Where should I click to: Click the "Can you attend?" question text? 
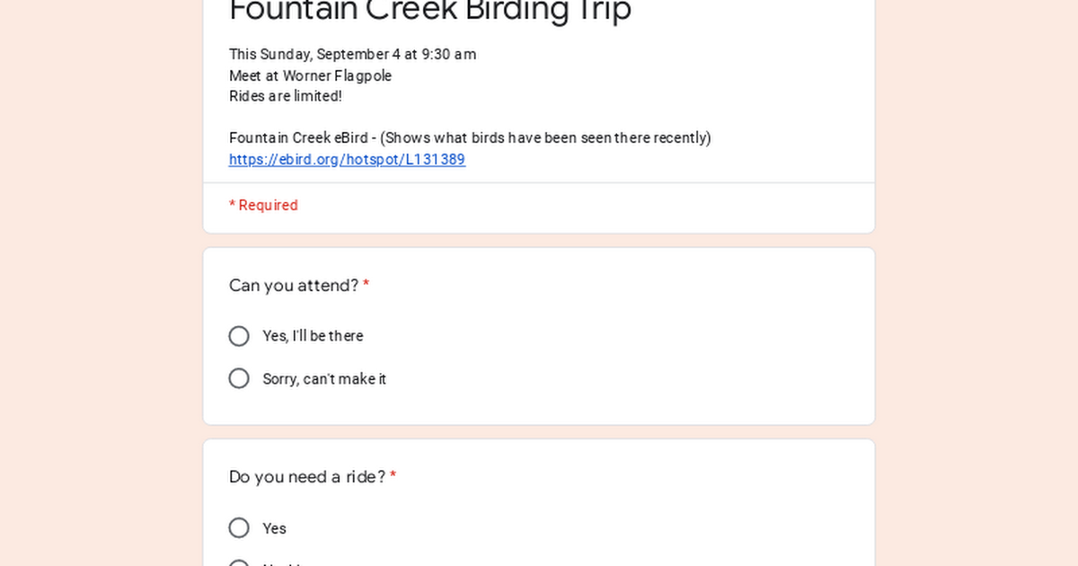pos(294,286)
